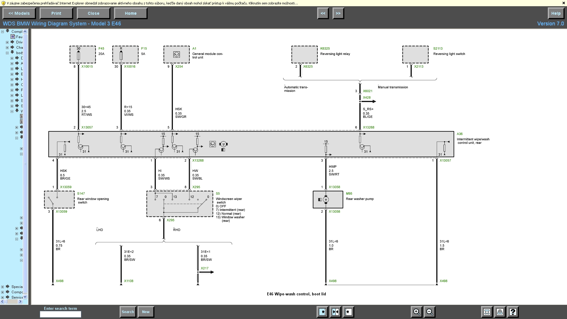Click component label M95
This screenshot has height=319, width=567.
(349, 193)
